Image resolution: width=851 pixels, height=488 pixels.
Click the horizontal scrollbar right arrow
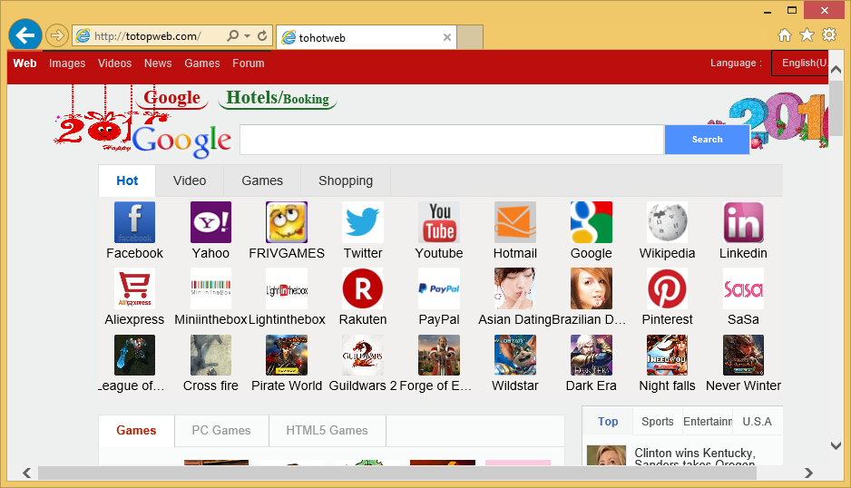click(808, 473)
